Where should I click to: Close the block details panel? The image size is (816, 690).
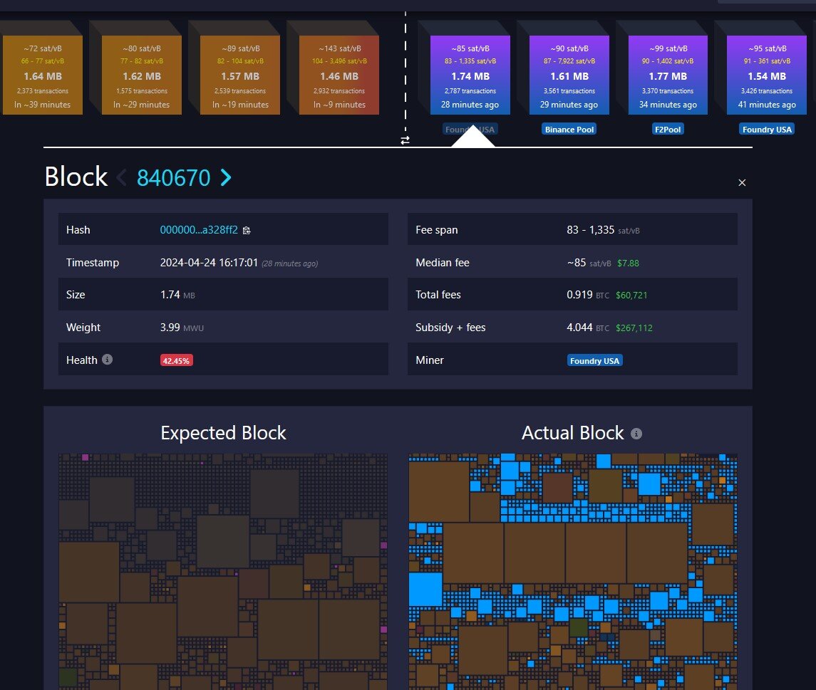pyautogui.click(x=742, y=182)
